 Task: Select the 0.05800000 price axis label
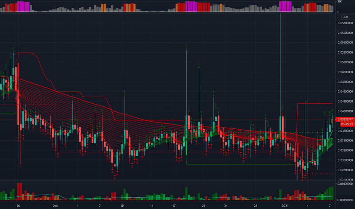[x=345, y=23]
